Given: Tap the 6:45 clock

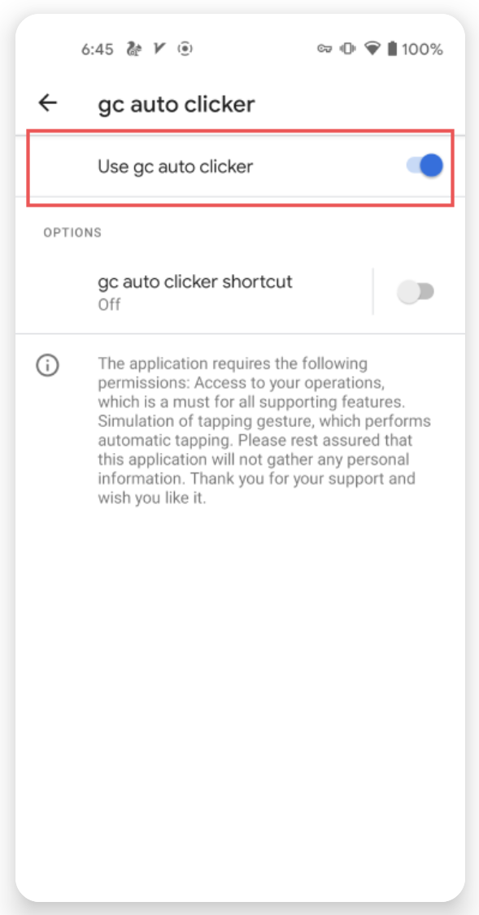Looking at the screenshot, I should click(x=97, y=50).
